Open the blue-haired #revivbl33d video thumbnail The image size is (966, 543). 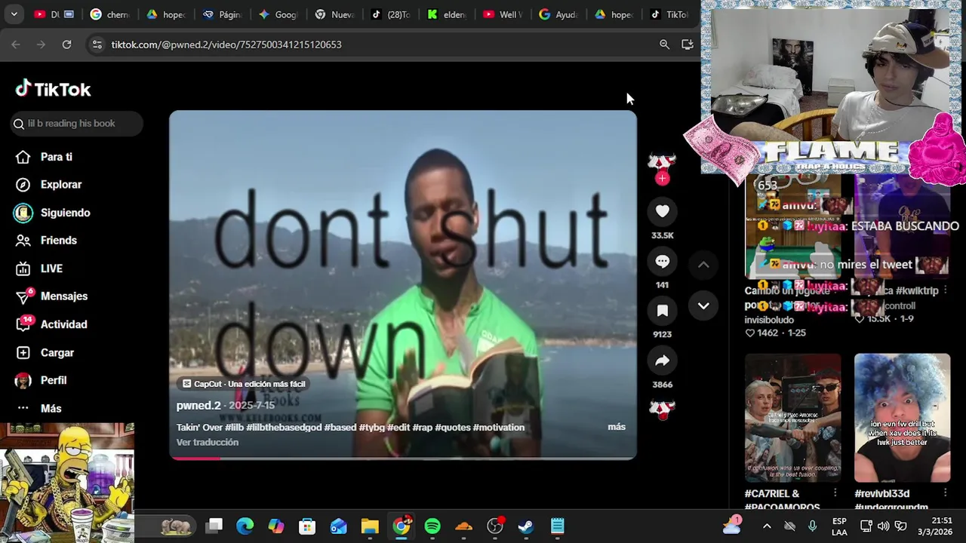[x=902, y=418]
